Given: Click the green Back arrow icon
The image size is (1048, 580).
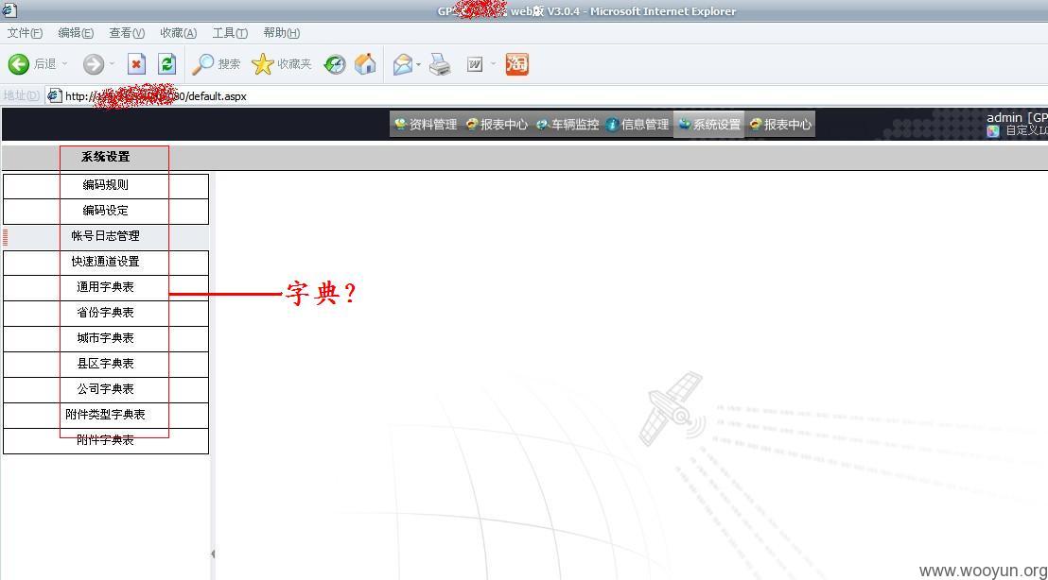Looking at the screenshot, I should (18, 64).
